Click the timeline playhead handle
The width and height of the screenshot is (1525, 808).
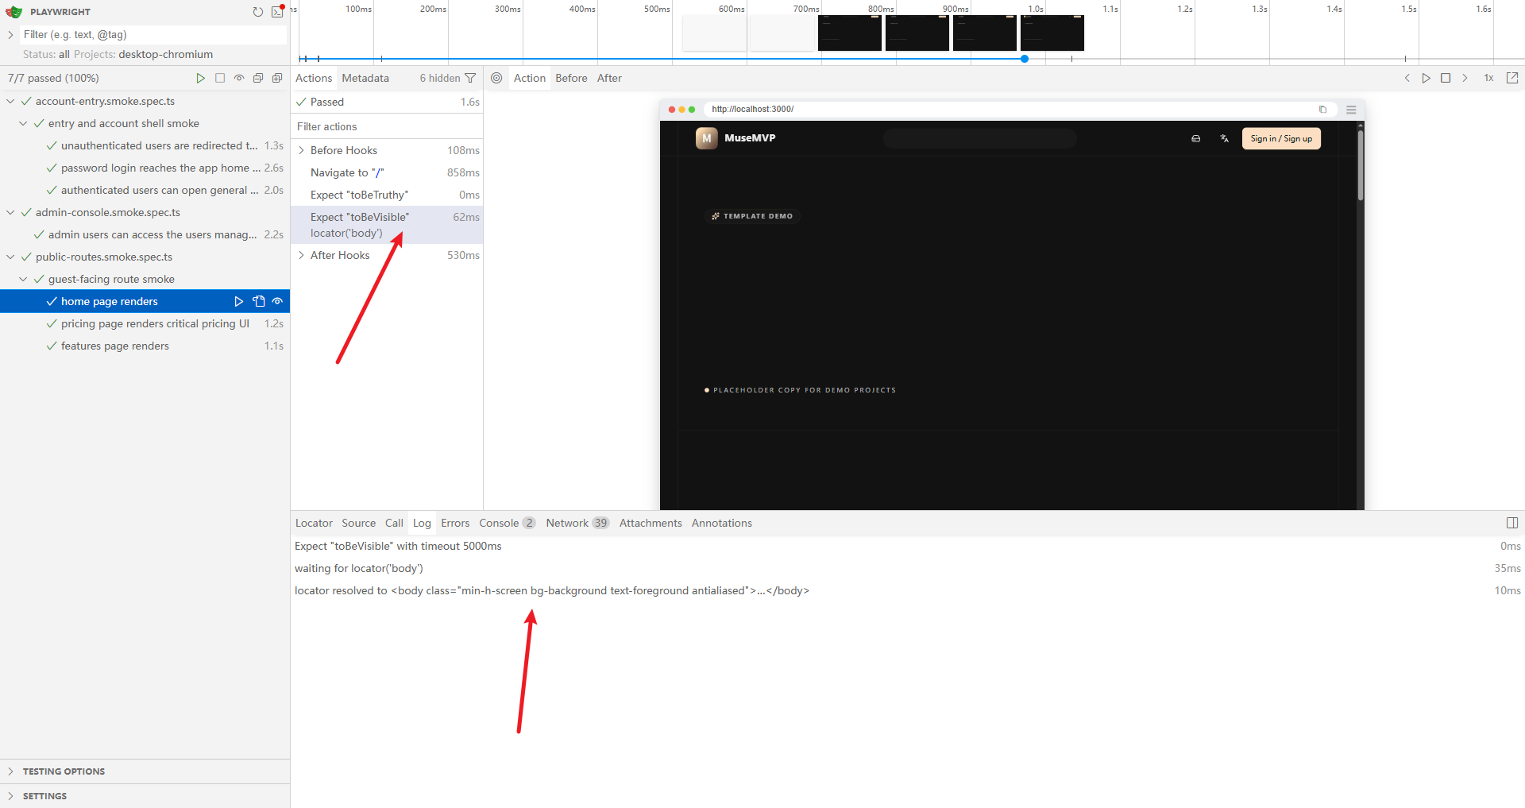pyautogui.click(x=1025, y=59)
